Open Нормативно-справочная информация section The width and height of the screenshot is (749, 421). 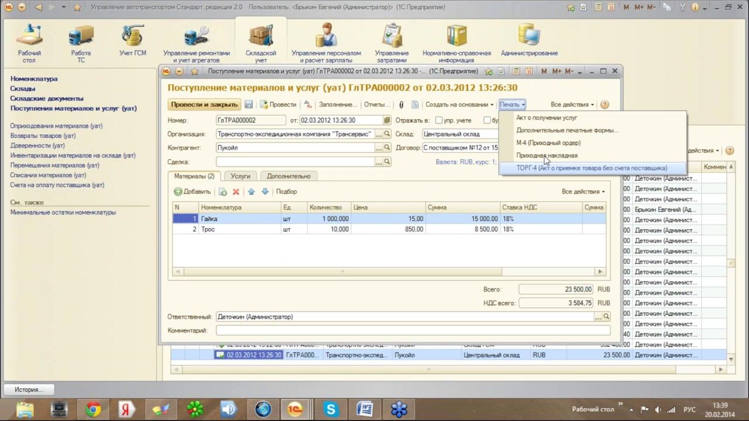click(456, 43)
